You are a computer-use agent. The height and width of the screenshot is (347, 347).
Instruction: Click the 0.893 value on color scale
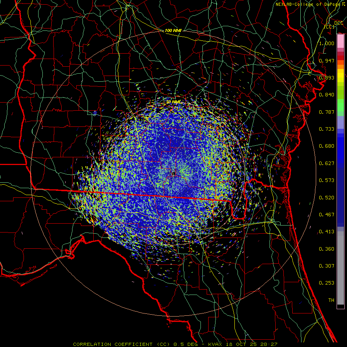327,77
